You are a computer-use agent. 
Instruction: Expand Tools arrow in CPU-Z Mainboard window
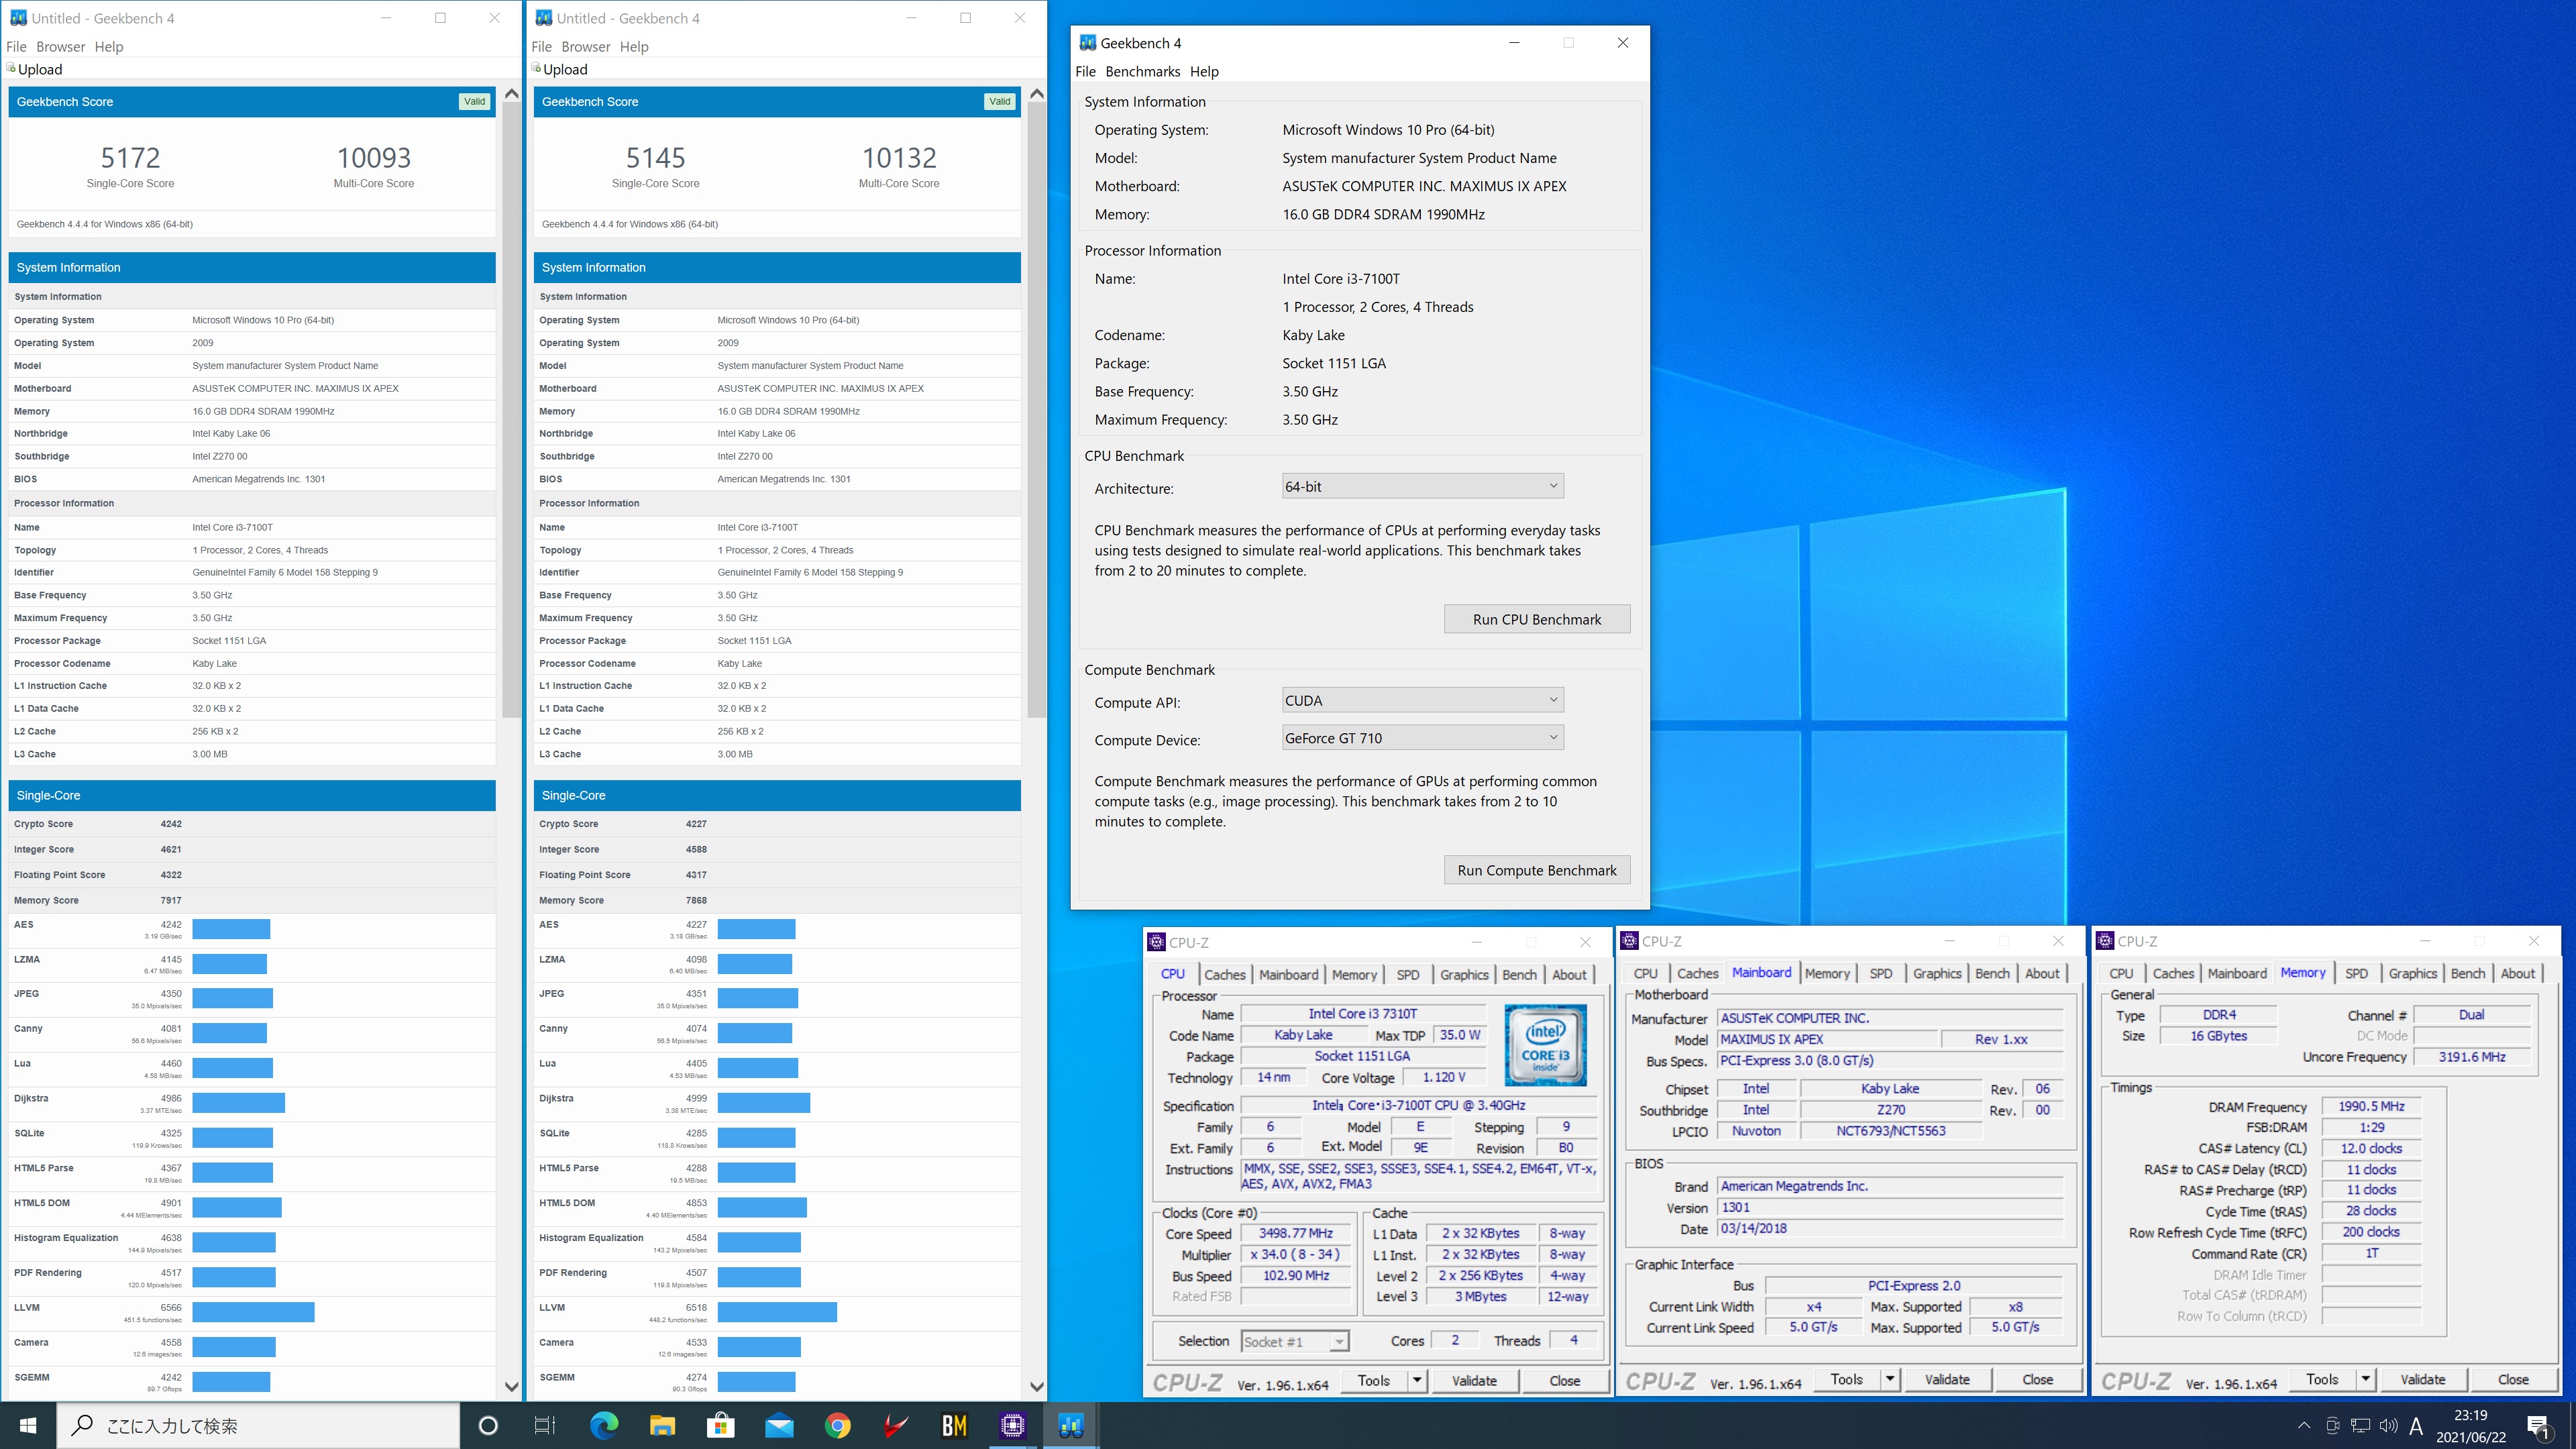pos(1889,1379)
